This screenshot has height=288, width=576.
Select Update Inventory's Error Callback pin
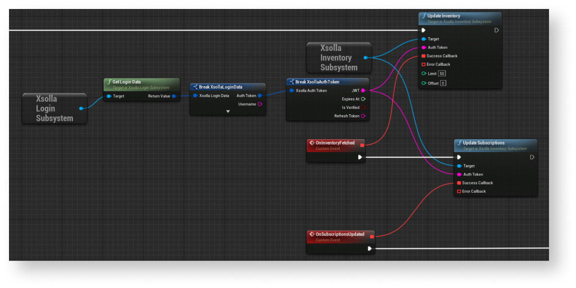click(x=423, y=64)
